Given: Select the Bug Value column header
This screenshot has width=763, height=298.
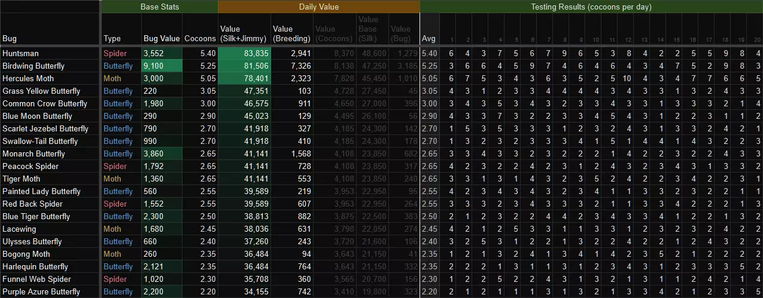Looking at the screenshot, I should pos(161,39).
